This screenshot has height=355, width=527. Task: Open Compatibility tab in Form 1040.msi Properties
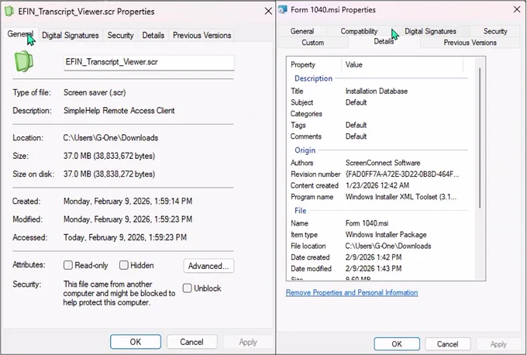(359, 31)
